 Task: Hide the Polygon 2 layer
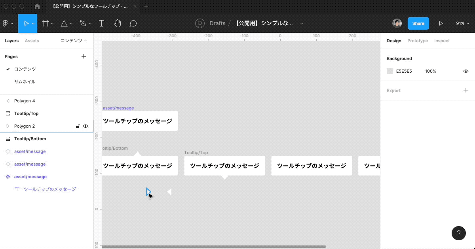pyautogui.click(x=85, y=126)
